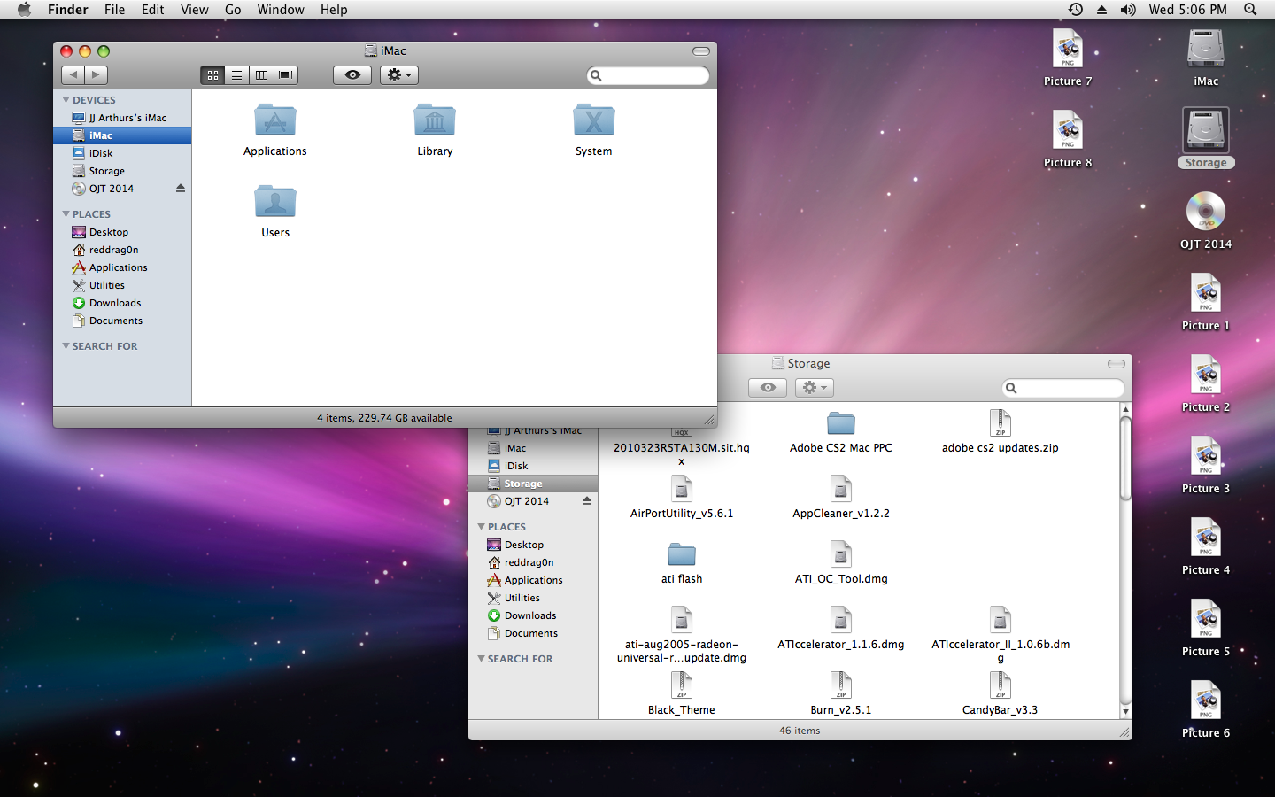The width and height of the screenshot is (1275, 797).
Task: Open the Apple menu
Action: coord(24,10)
